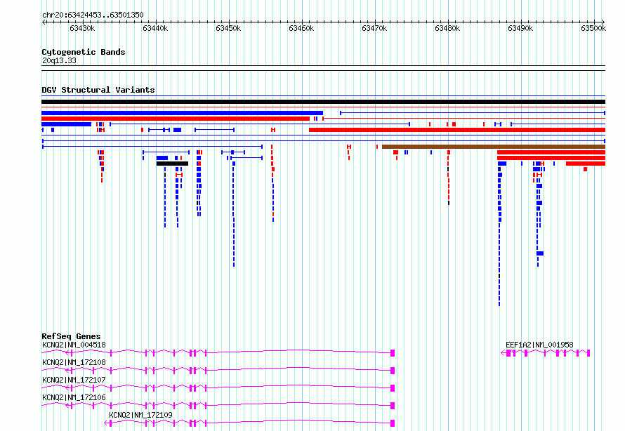
Task: Click the 63500k ruler tick label
Action: pyautogui.click(x=593, y=28)
